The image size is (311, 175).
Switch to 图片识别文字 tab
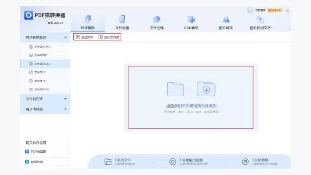pos(260,23)
